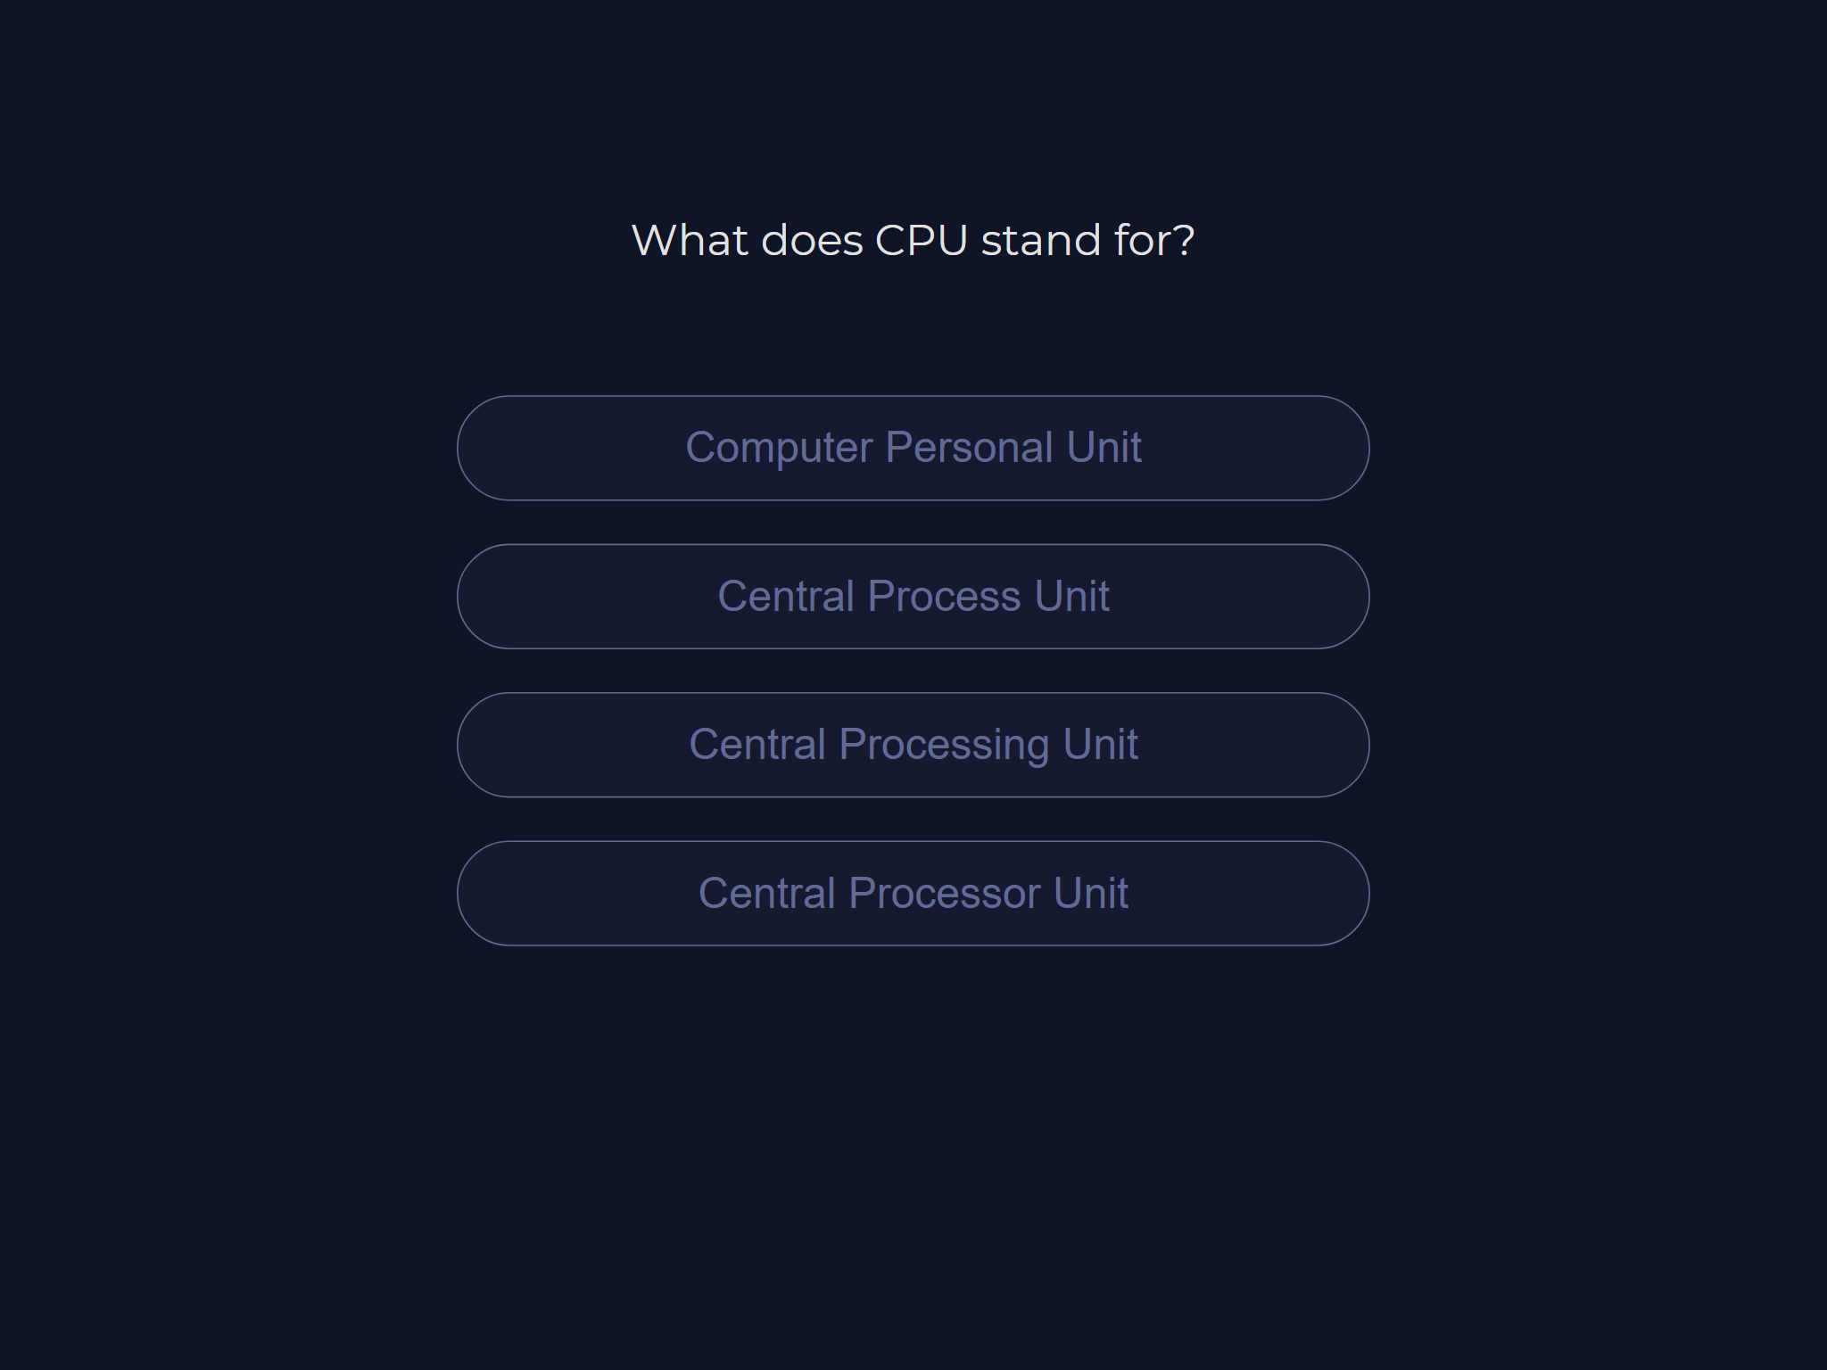Tap the option starting with 'Computer'
Viewport: 1827px width, 1370px height.
913,448
